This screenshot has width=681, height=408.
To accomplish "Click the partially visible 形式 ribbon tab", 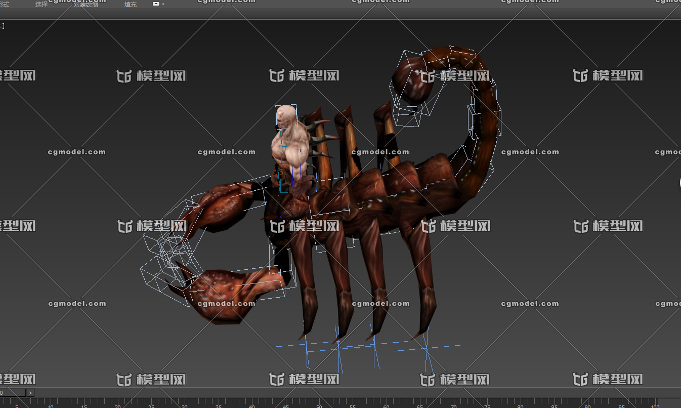I will click(x=4, y=4).
